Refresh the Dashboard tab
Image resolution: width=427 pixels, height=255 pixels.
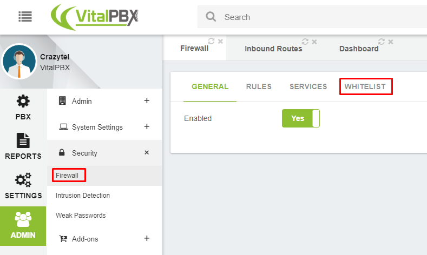click(x=382, y=42)
